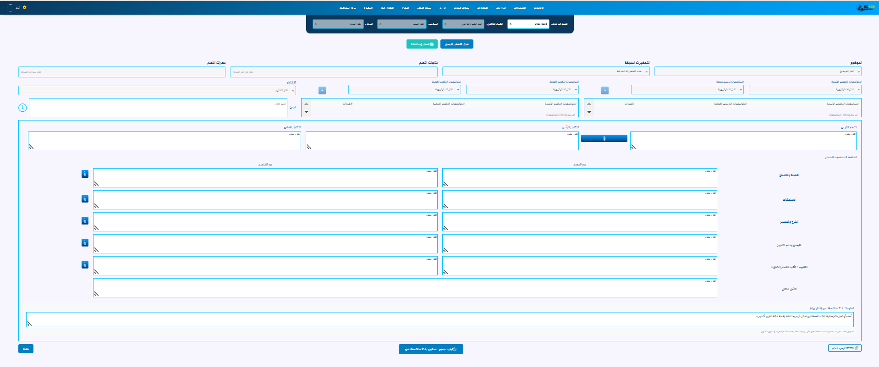The image size is (879, 367).
Task: Open the الموضوع topic dropdown
Action: point(758,71)
